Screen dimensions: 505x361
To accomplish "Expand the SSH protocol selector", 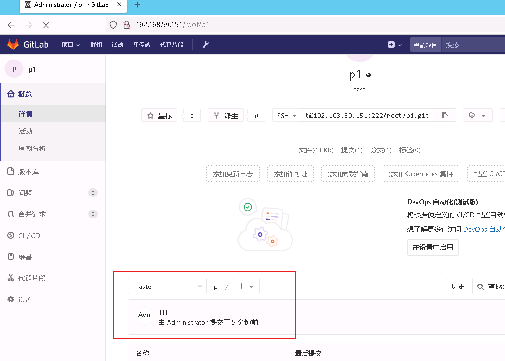I will click(x=286, y=115).
